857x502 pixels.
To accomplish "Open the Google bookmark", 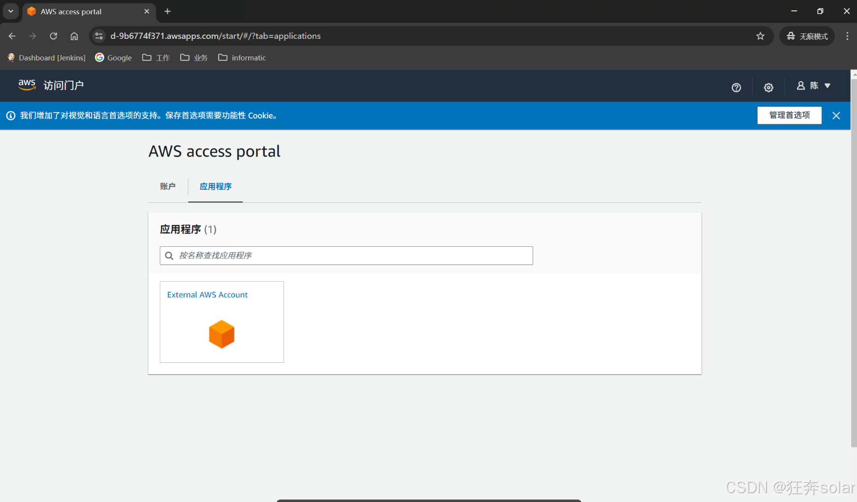I will pyautogui.click(x=113, y=58).
